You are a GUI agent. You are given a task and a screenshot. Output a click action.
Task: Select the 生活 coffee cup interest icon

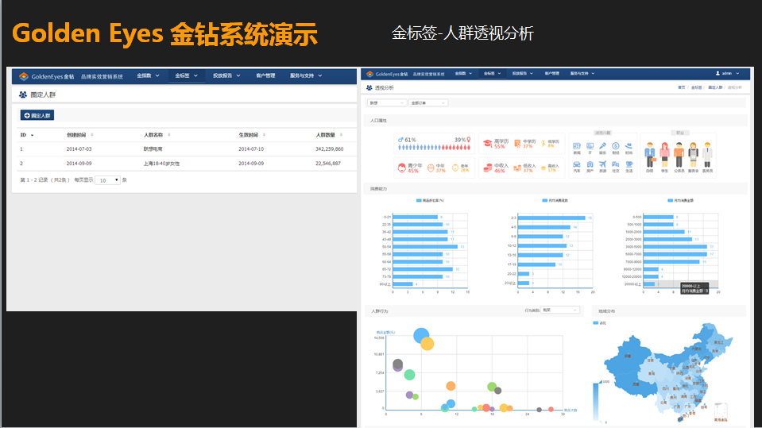click(x=629, y=164)
